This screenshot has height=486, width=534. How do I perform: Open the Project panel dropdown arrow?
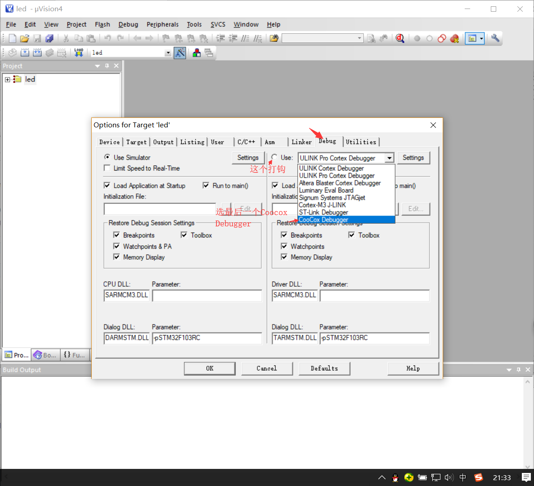[98, 66]
